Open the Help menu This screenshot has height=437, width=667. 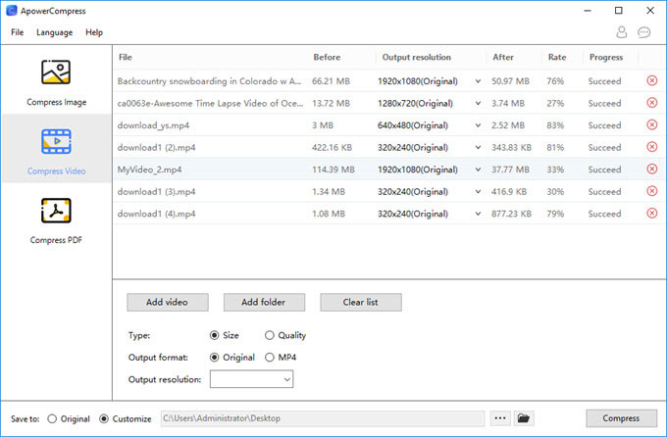pyautogui.click(x=94, y=32)
